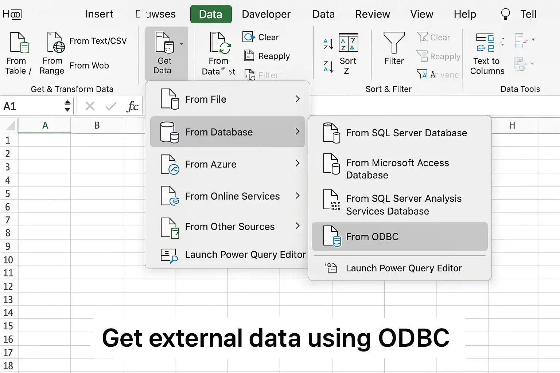
Task: Click the Text to Columns icon
Action: [485, 43]
